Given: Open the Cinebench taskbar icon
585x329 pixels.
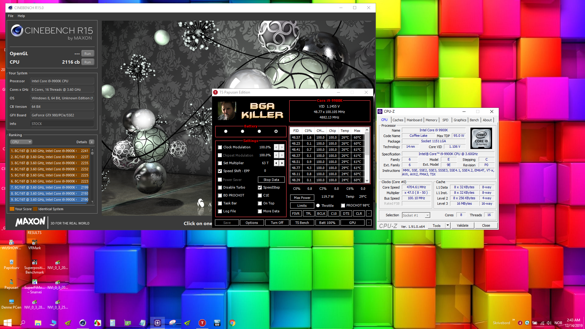Looking at the screenshot, I should [83, 323].
